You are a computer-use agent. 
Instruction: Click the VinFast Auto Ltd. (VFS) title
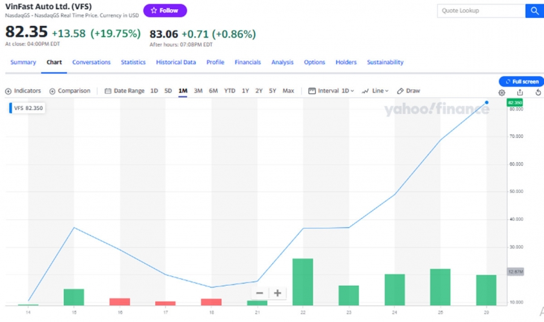click(48, 6)
